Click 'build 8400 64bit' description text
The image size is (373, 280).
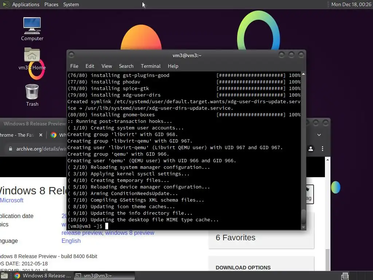79,256
